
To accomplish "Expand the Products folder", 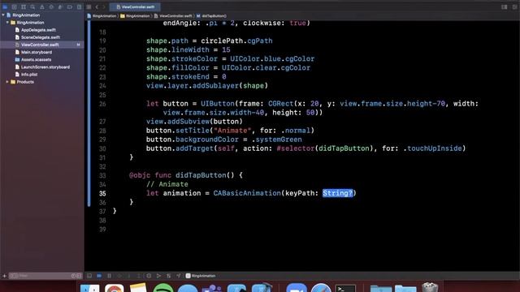I will [7, 82].
